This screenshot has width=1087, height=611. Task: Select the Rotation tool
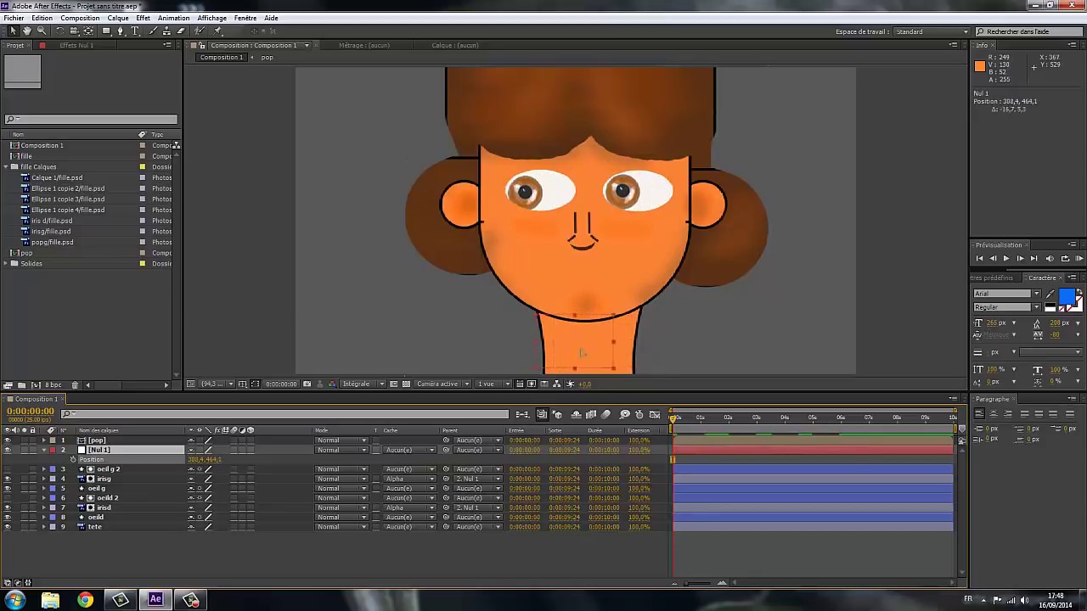coord(59,31)
